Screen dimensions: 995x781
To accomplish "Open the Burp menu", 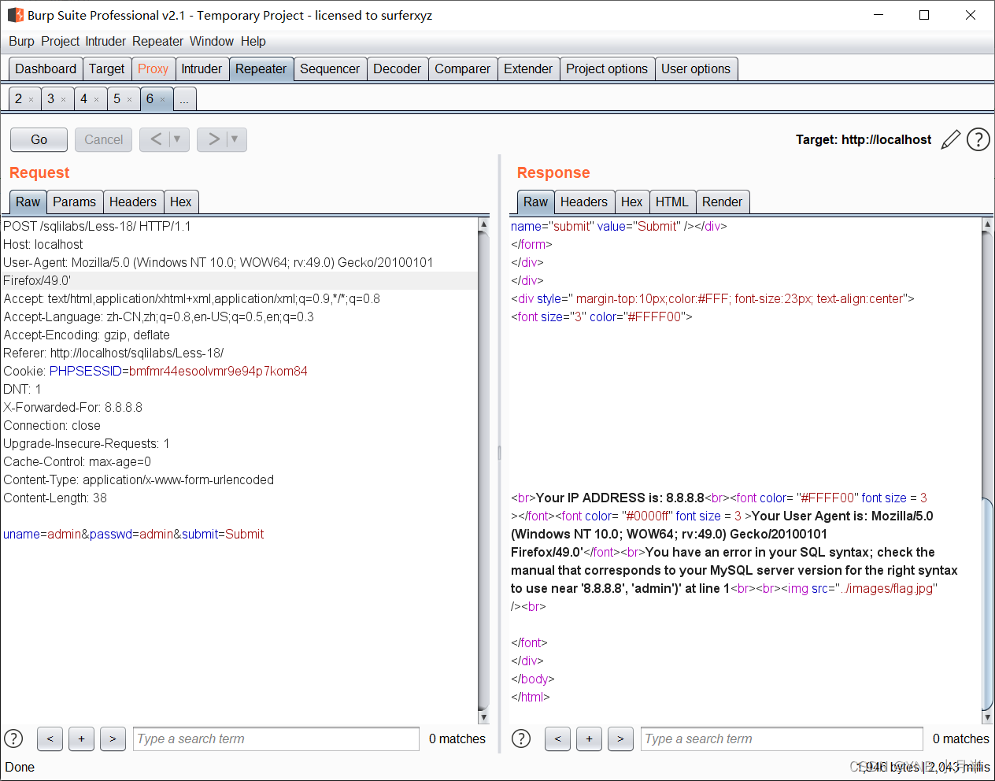I will coord(21,41).
